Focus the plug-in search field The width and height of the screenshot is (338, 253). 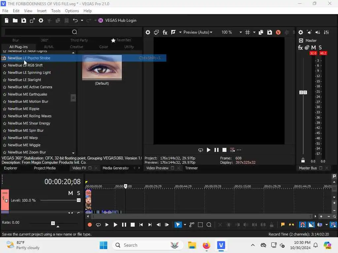[38, 32]
